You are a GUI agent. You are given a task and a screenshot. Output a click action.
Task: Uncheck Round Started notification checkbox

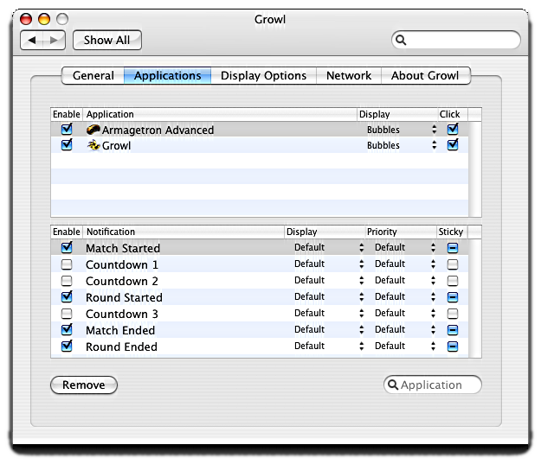click(67, 297)
